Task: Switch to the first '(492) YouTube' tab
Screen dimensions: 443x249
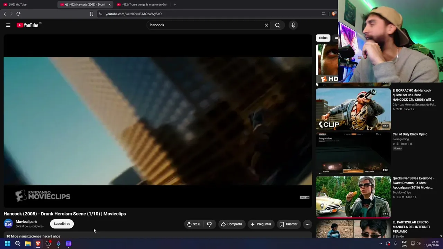Action: click(x=28, y=4)
